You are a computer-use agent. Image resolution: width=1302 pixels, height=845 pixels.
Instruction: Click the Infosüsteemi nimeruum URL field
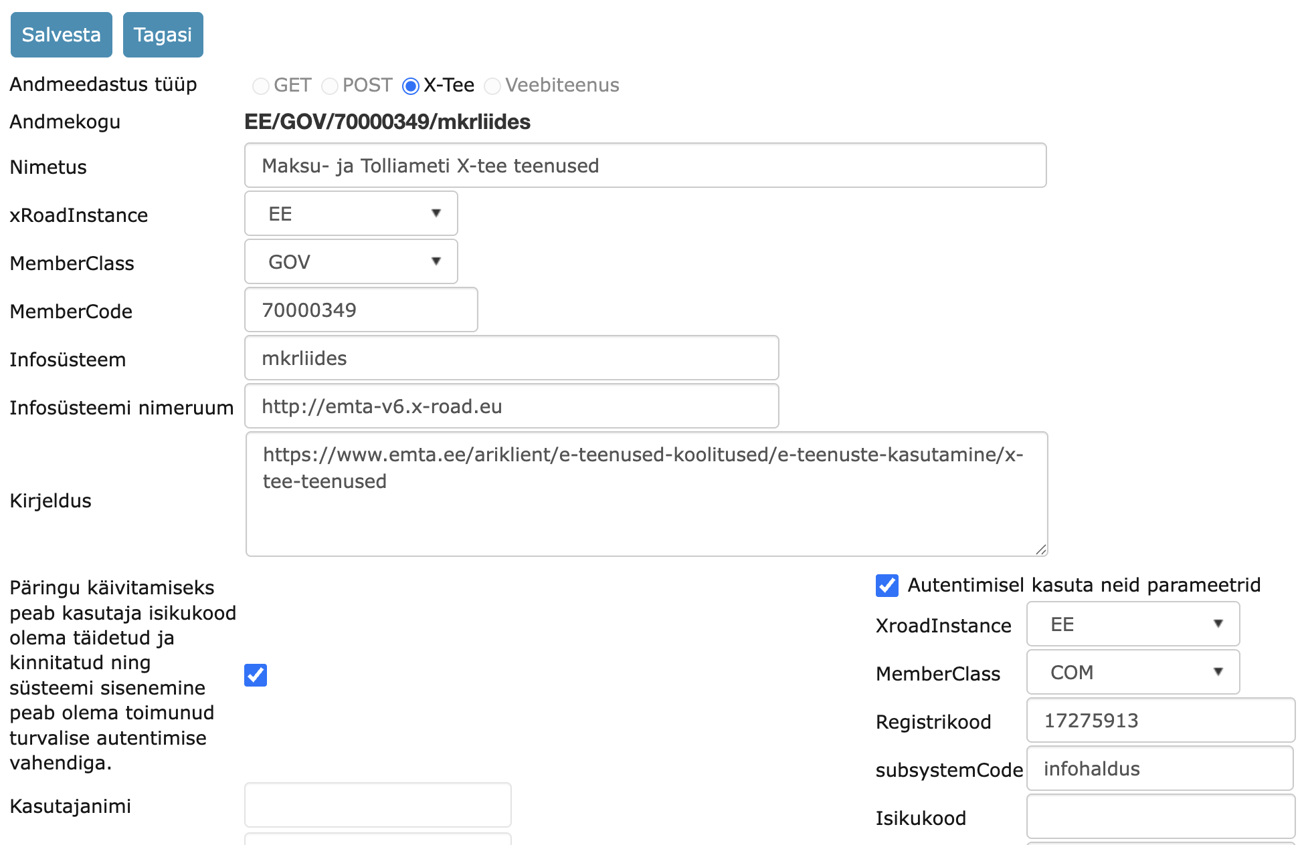pyautogui.click(x=511, y=406)
